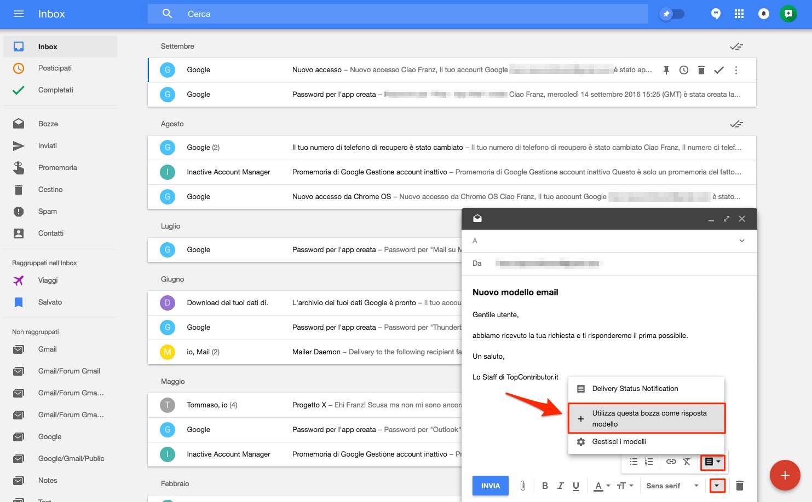Open Google/Gmail/Public label
The width and height of the screenshot is (812, 502).
60,459
